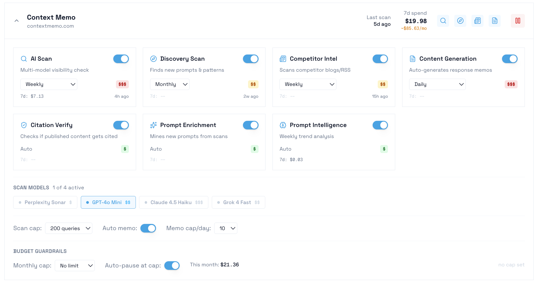The width and height of the screenshot is (538, 283).
Task: Click the newspaper Competitor Intel icon in the header
Action: 477,21
